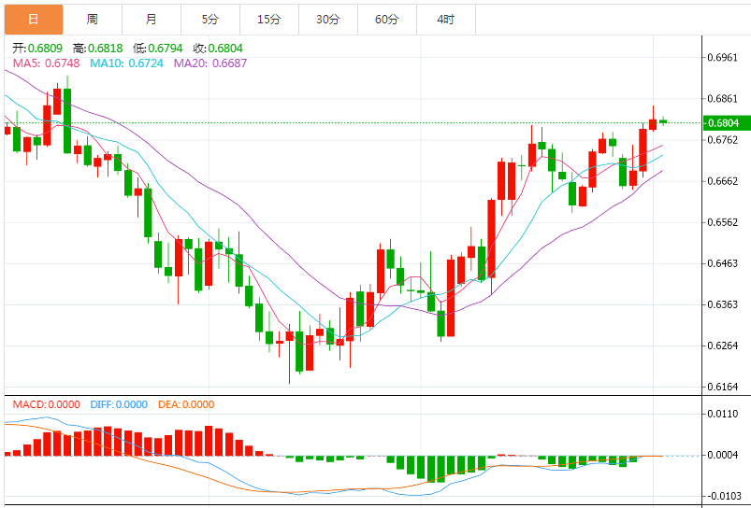Click the 0.0004 MACD axis label
This screenshot has height=508, width=751.
pos(723,455)
